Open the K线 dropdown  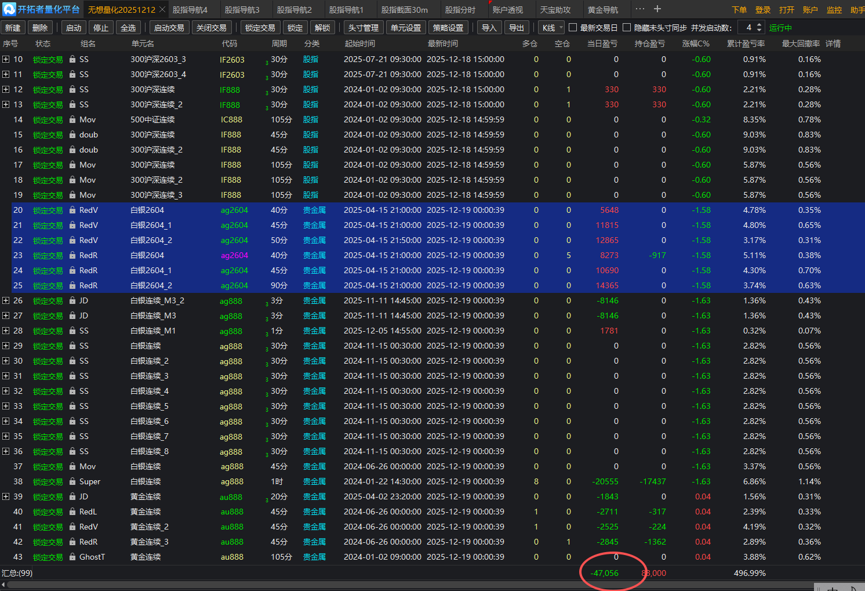(x=551, y=27)
